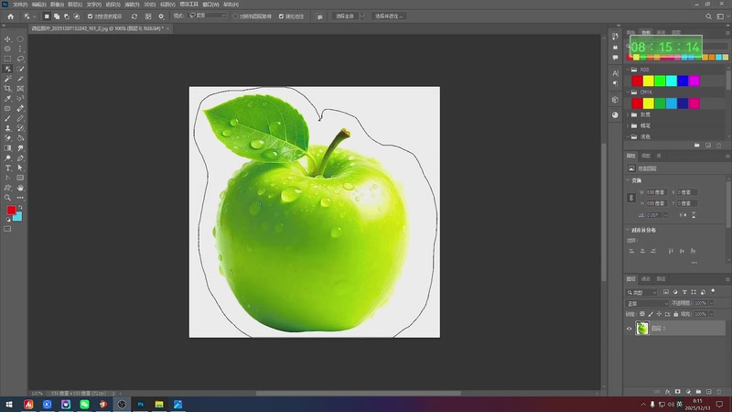Select the Crop tool
The height and width of the screenshot is (412, 732).
pos(7,88)
